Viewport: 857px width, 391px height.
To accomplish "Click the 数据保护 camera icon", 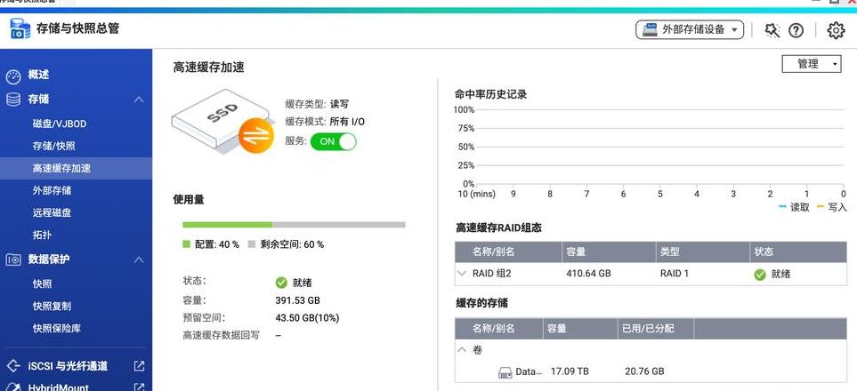I will 13,260.
